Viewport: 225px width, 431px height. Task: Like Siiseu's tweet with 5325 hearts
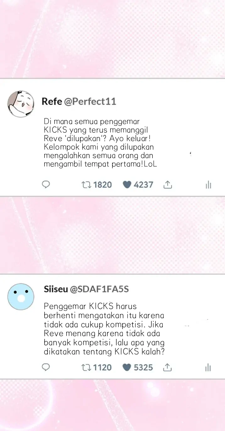tap(127, 367)
